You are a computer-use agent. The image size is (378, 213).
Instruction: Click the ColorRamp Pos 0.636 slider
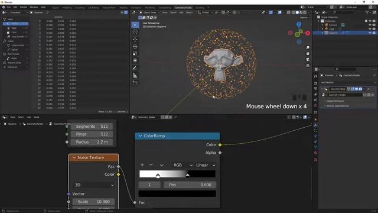[190, 185]
